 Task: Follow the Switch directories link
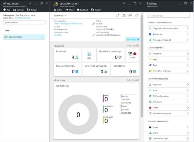tap(22, 18)
